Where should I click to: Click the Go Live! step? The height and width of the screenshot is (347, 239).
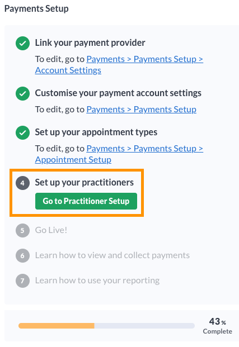[51, 230]
